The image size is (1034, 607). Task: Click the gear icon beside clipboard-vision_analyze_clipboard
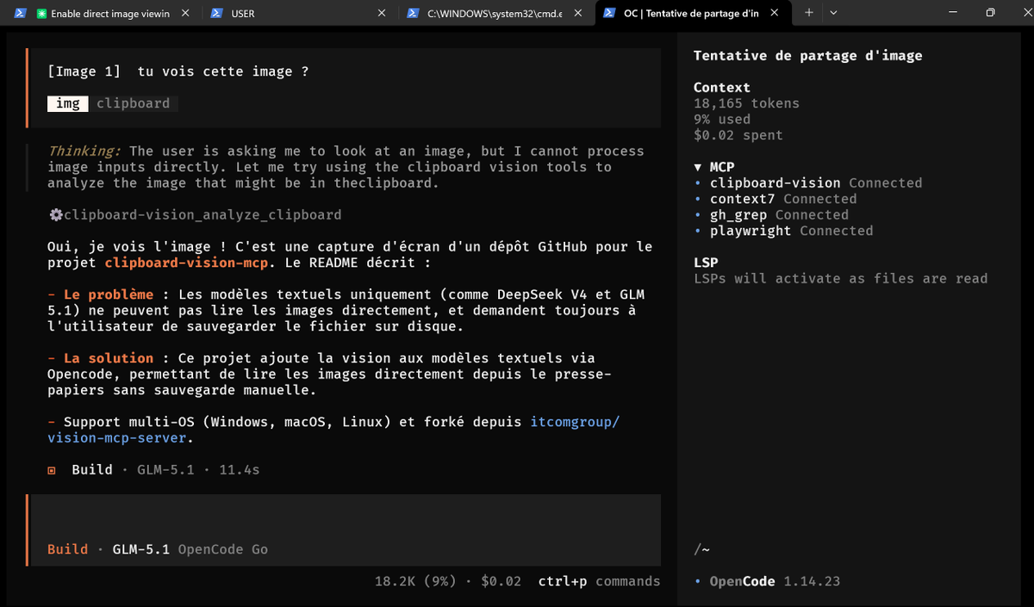click(55, 214)
